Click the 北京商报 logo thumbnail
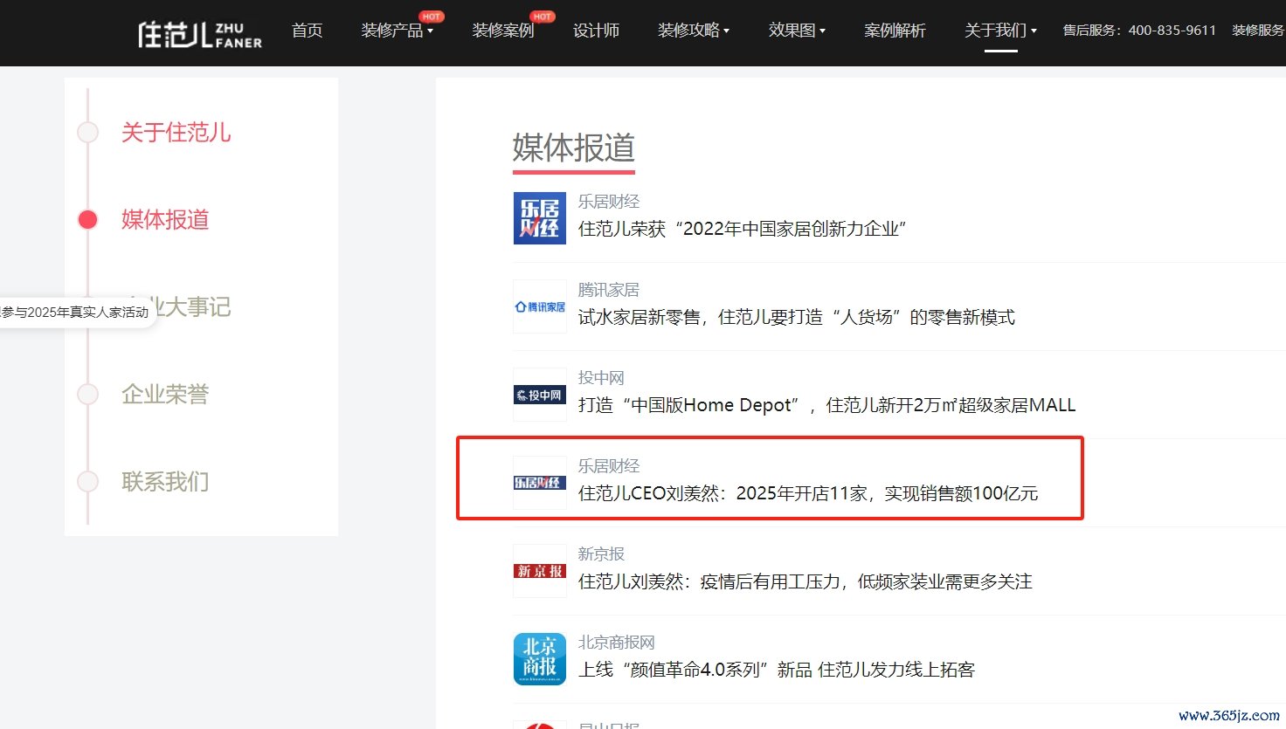The image size is (1286, 729). tap(540, 659)
